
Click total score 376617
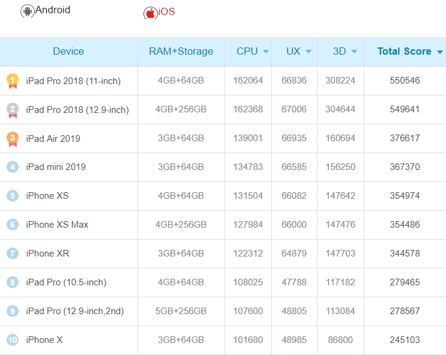pyautogui.click(x=405, y=138)
